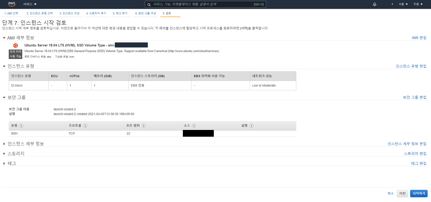Expand the 인스턴스 세부 정보 section

tap(4, 144)
